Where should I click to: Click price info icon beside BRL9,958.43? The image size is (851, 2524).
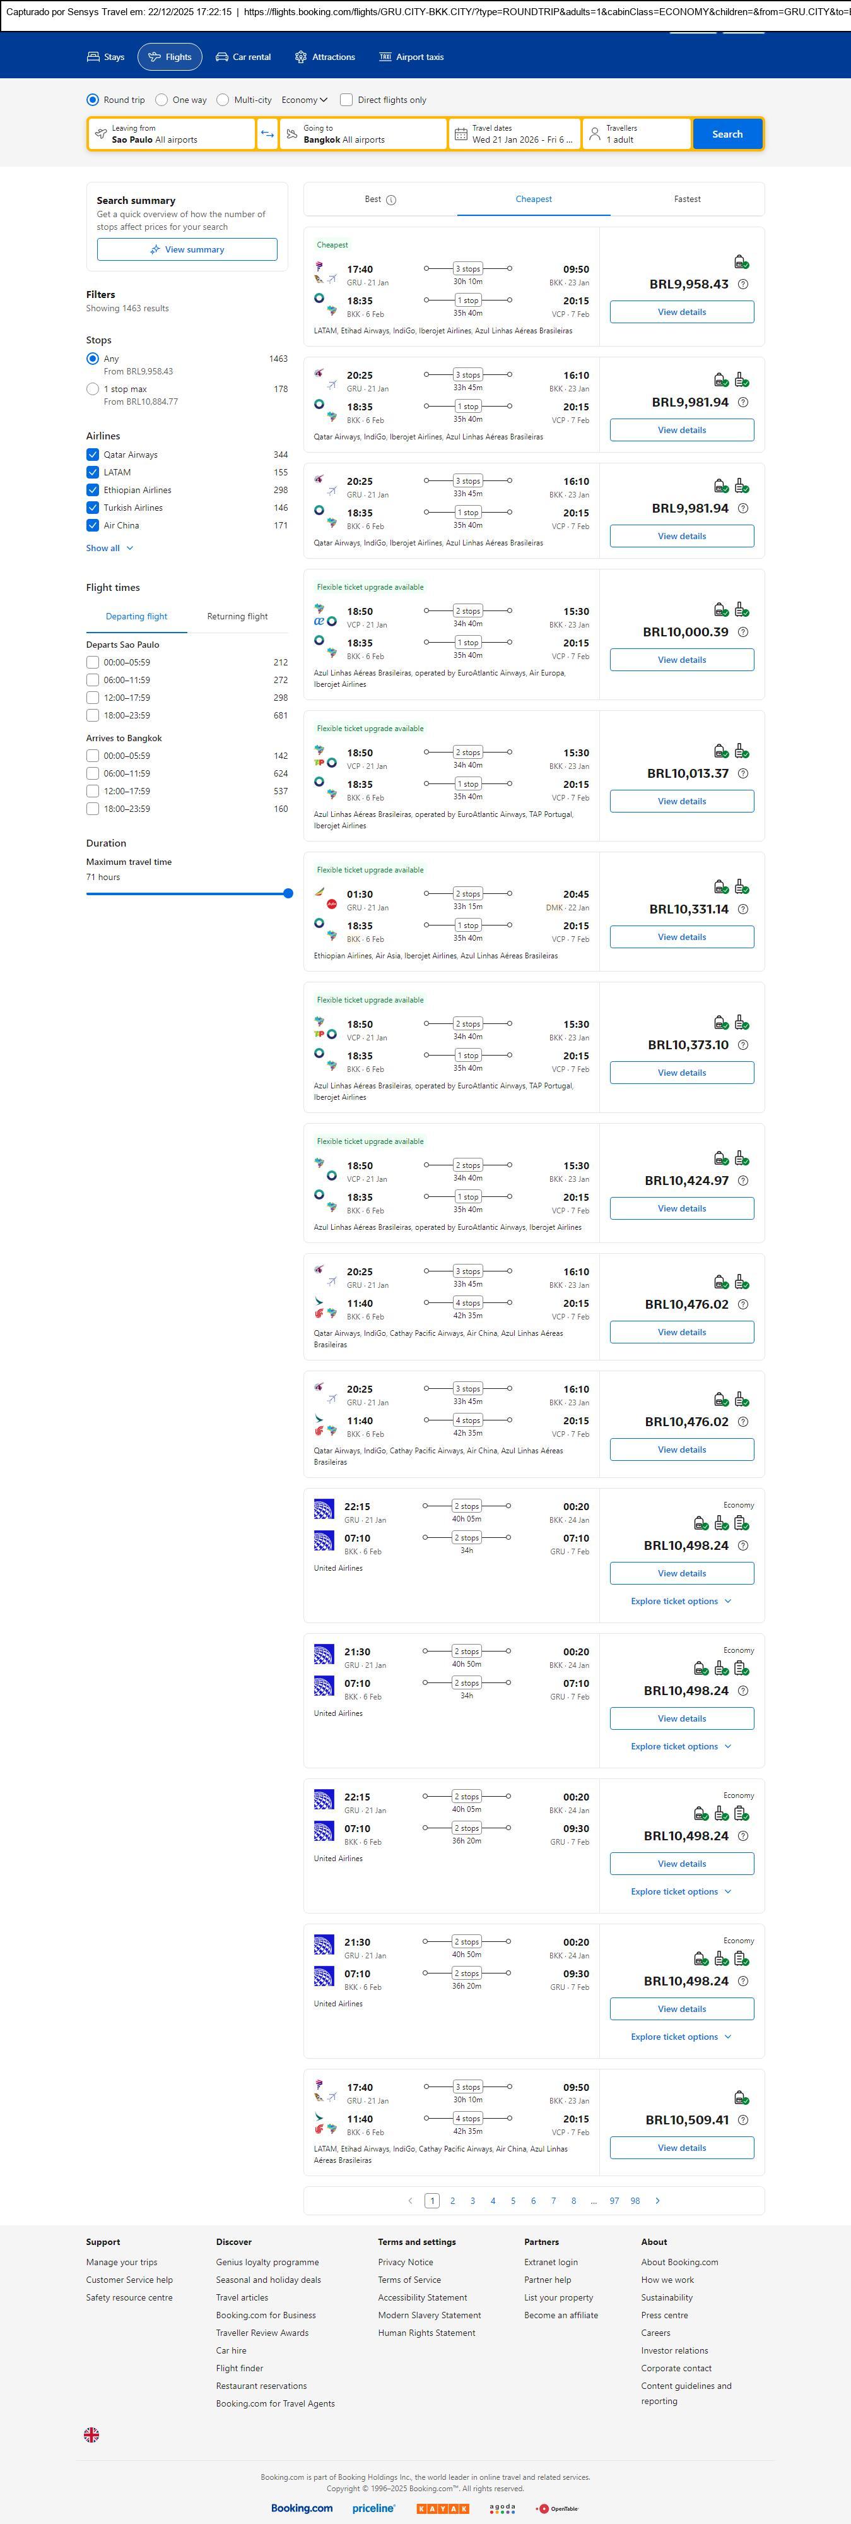coord(742,285)
